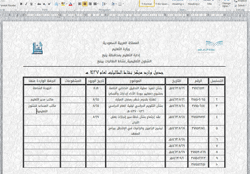Apply Borders to selection
The image size is (250, 174).
click(120, 4)
